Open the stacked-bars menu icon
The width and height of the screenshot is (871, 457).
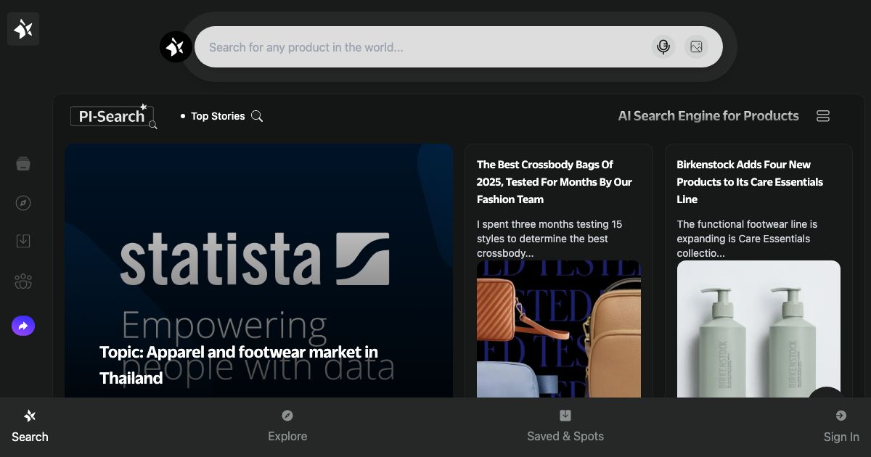(823, 116)
